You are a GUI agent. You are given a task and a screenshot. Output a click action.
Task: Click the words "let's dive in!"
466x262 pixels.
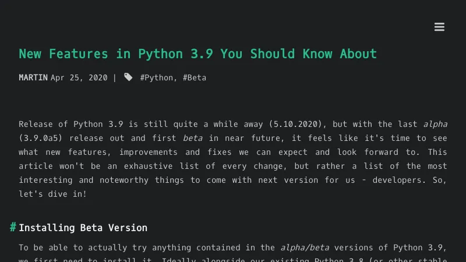point(52,194)
